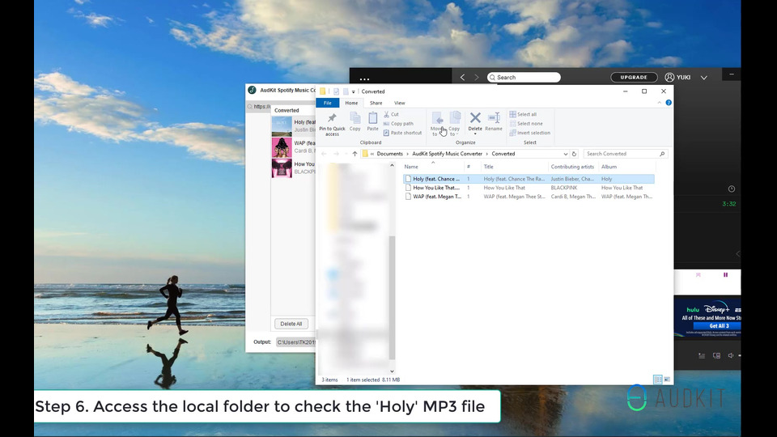Sort by the Title column header
This screenshot has width=777, height=437.
pyautogui.click(x=489, y=167)
